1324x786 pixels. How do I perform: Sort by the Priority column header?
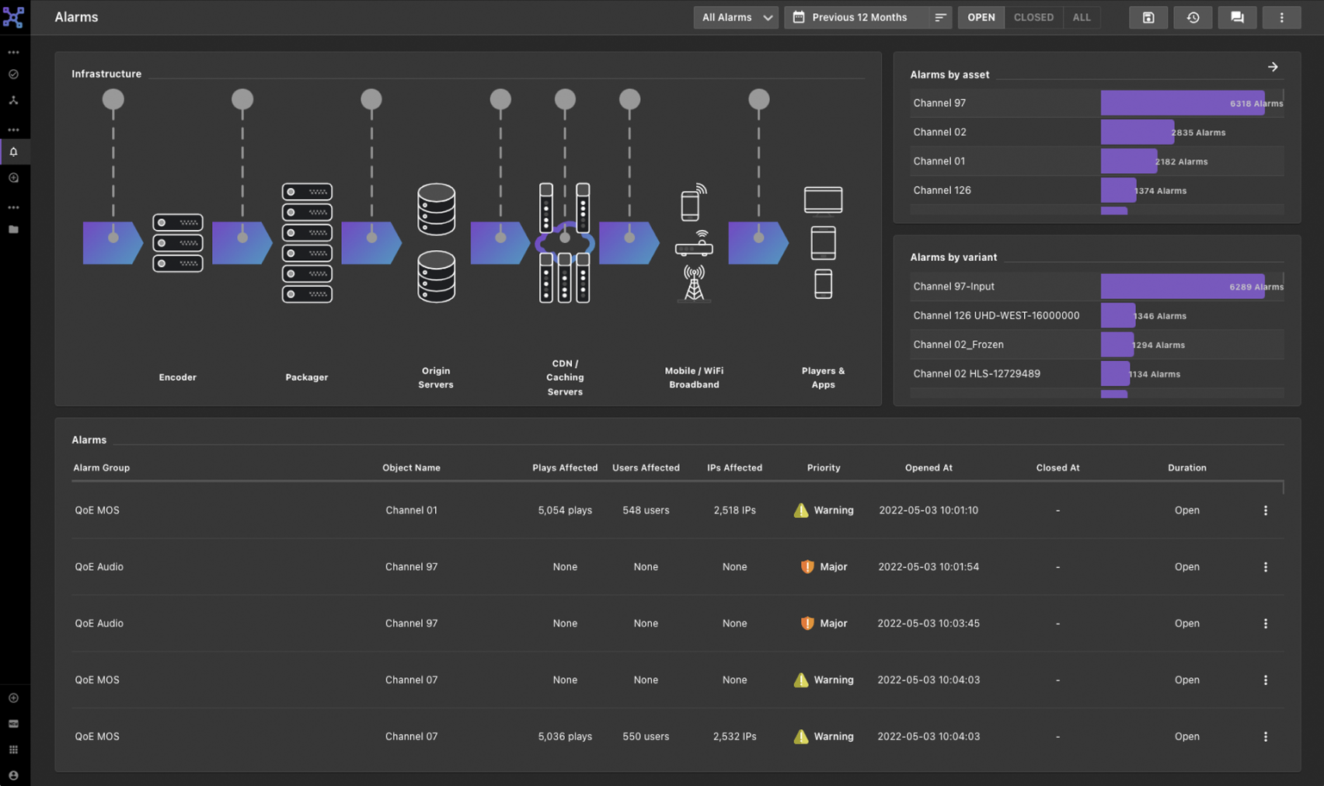click(x=824, y=468)
